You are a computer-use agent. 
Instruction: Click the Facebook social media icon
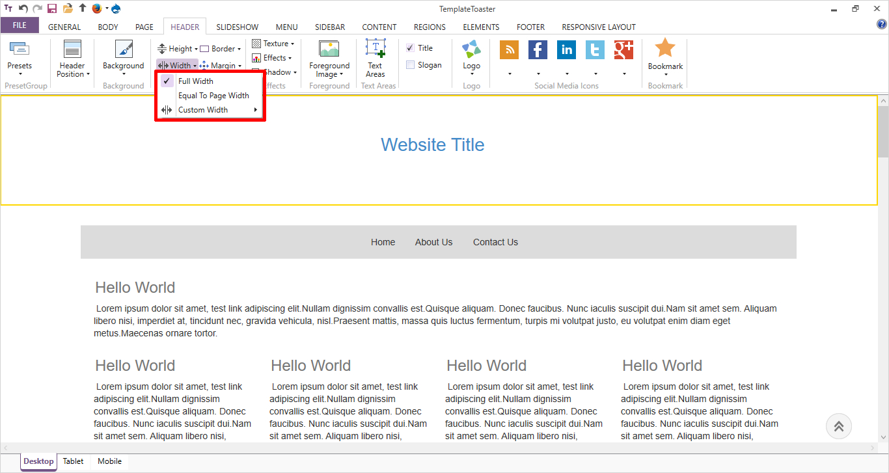538,50
